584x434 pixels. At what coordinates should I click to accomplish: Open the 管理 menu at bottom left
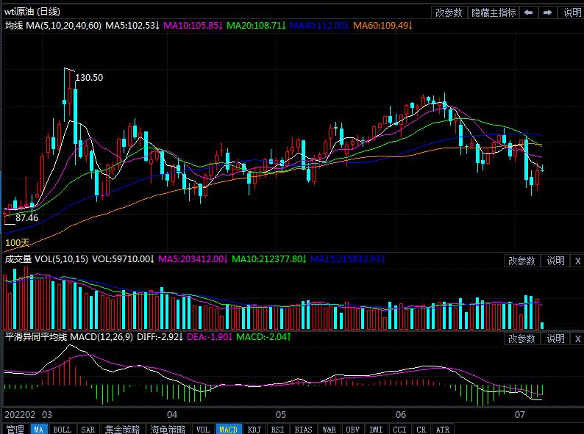point(15,429)
